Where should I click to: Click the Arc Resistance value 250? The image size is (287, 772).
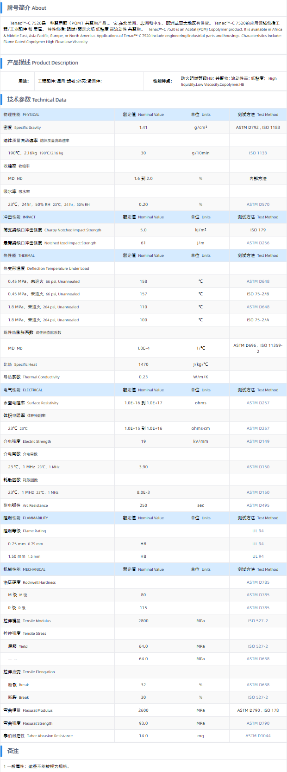tap(143, 505)
